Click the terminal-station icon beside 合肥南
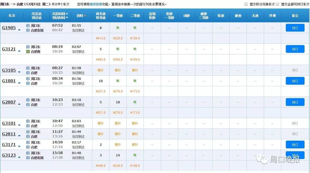The image size is (310, 173). tap(28, 52)
